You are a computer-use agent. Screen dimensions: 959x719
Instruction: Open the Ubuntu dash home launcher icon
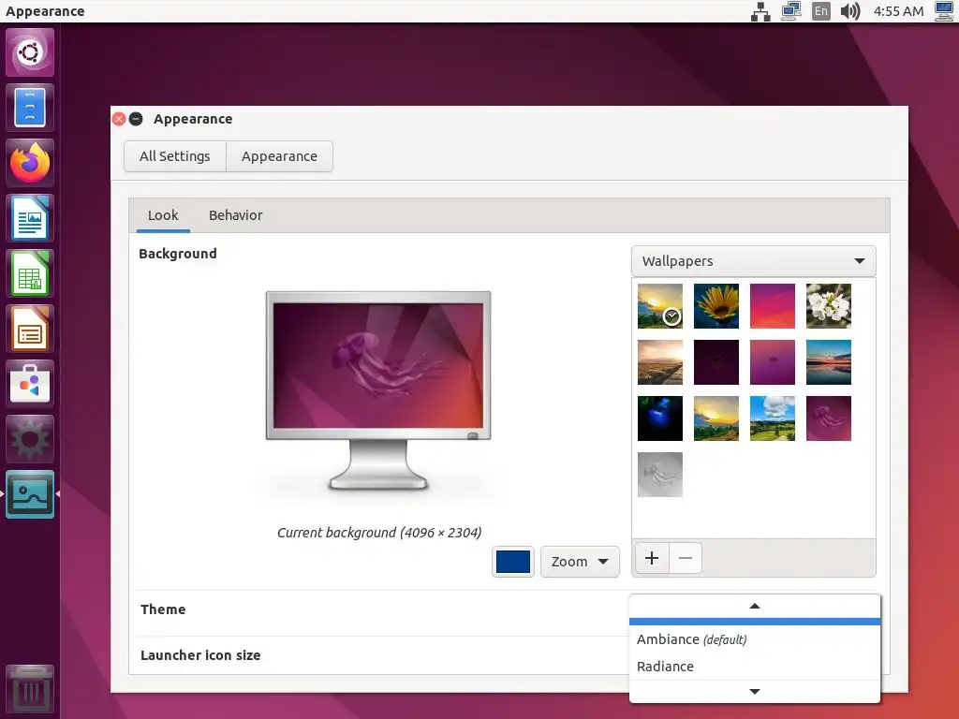coord(30,52)
